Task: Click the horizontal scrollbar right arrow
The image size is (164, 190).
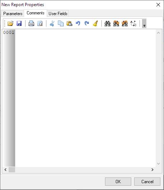Action: pyautogui.click(x=152, y=169)
